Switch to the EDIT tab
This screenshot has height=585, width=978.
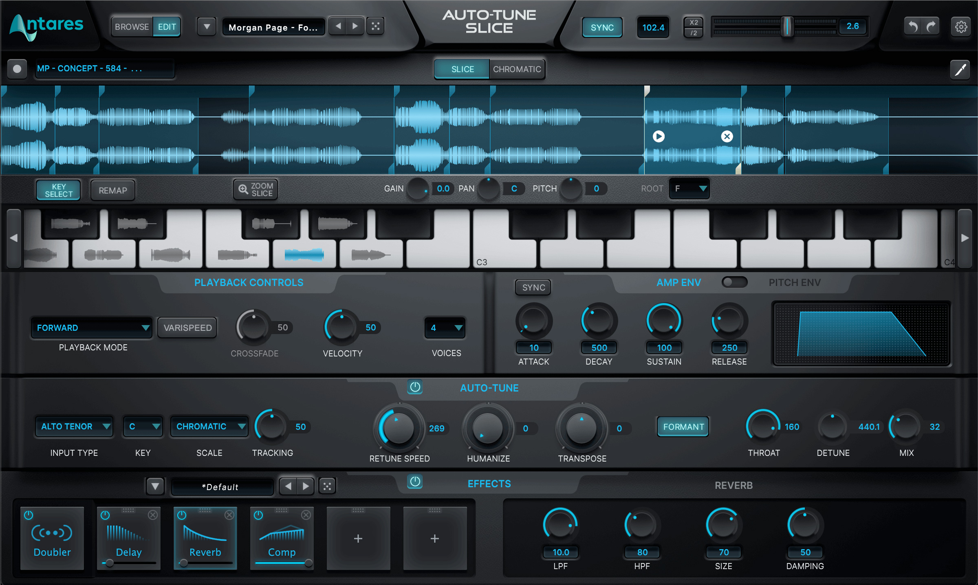tap(167, 27)
